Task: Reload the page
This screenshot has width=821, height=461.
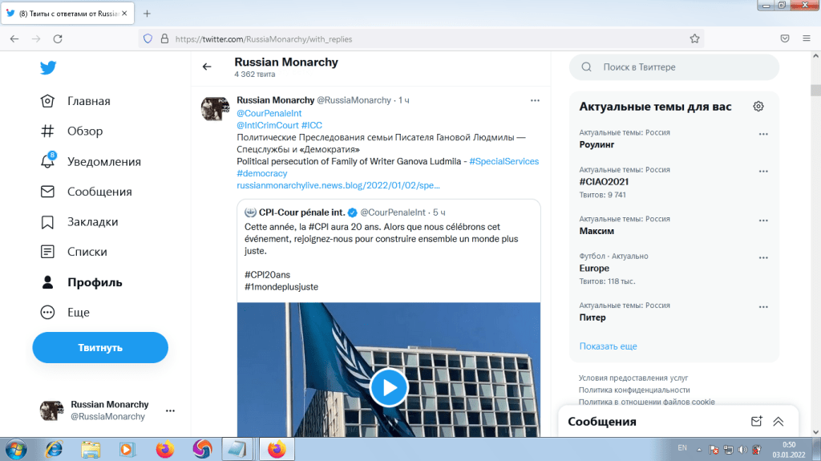Action: coord(58,38)
